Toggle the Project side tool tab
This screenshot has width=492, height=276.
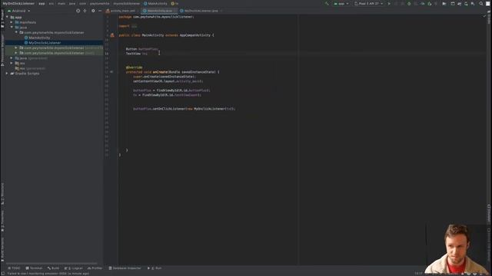2,18
